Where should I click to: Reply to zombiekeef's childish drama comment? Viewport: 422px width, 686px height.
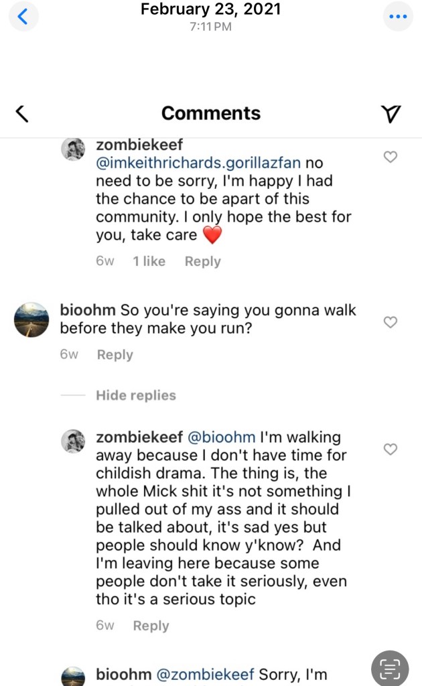[151, 626]
